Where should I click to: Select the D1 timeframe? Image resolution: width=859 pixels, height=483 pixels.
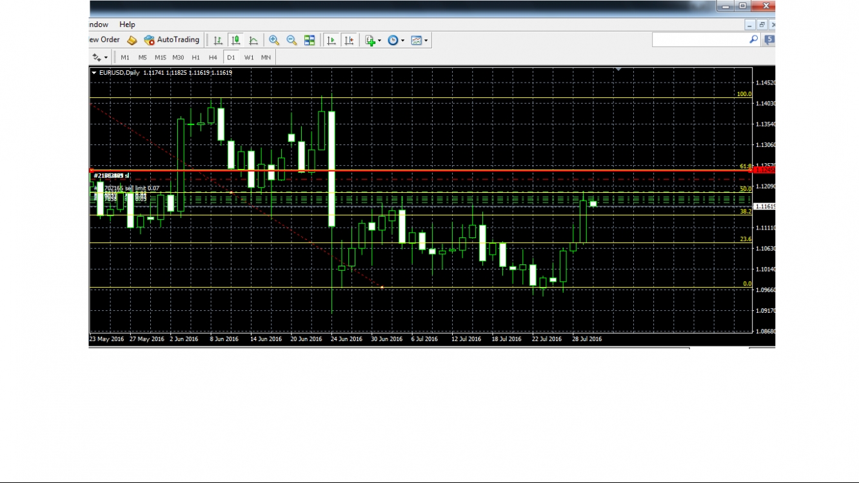click(231, 57)
